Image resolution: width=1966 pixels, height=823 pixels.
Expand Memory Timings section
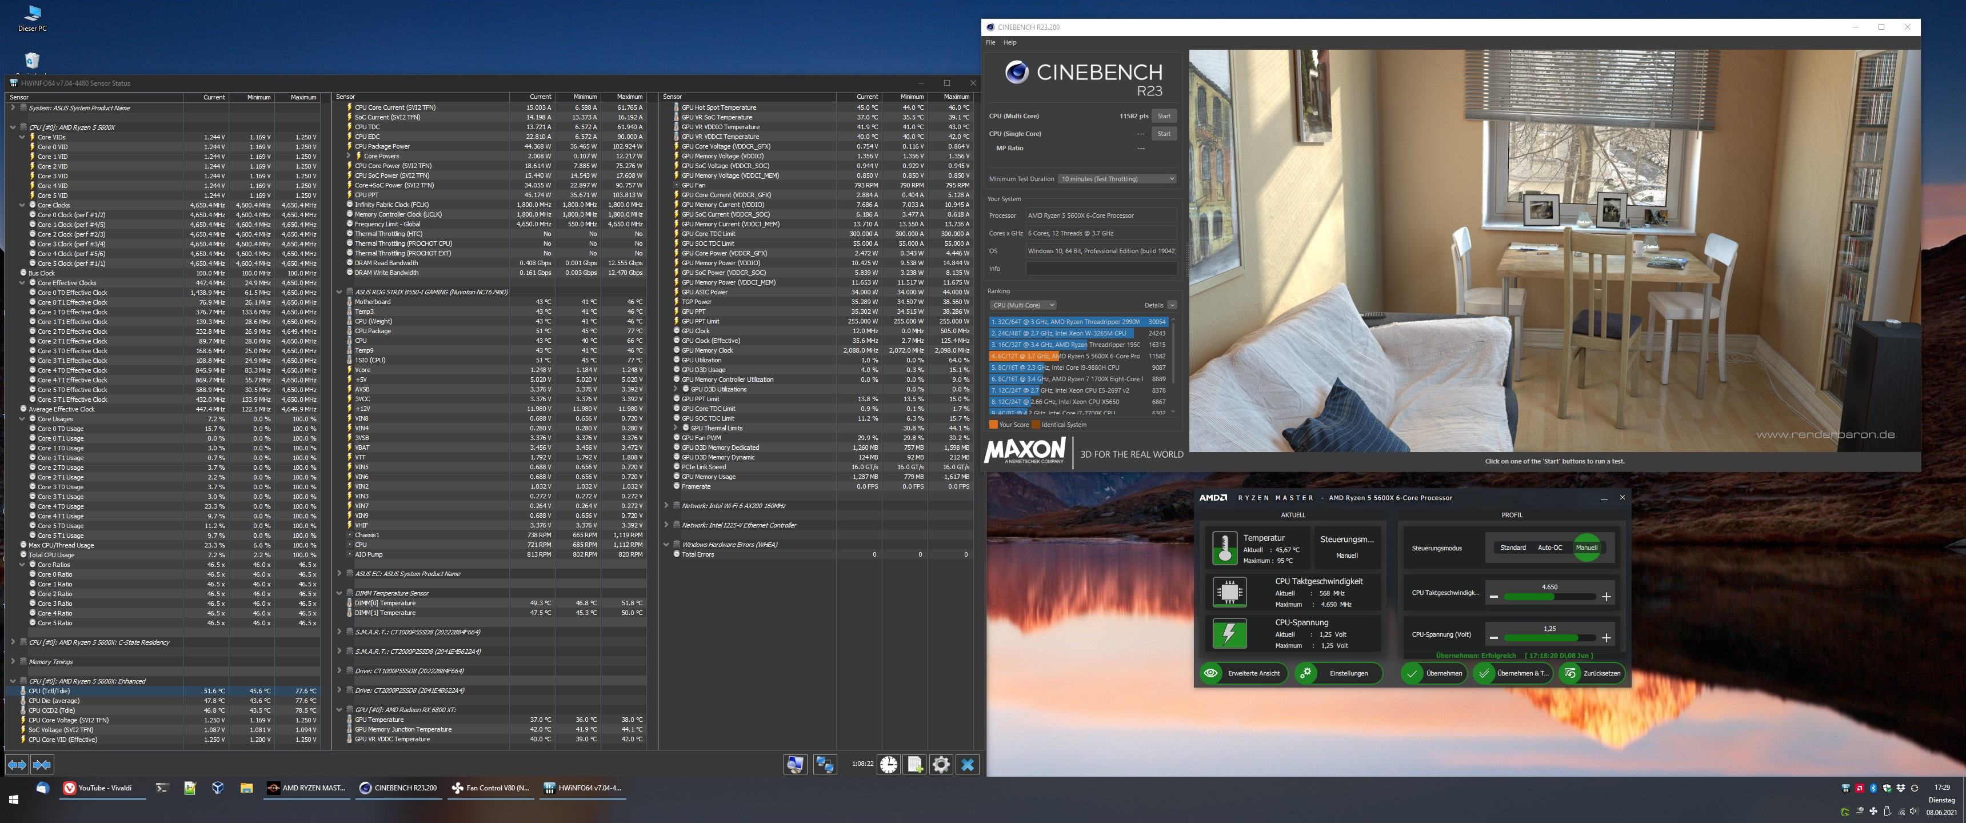(x=13, y=662)
